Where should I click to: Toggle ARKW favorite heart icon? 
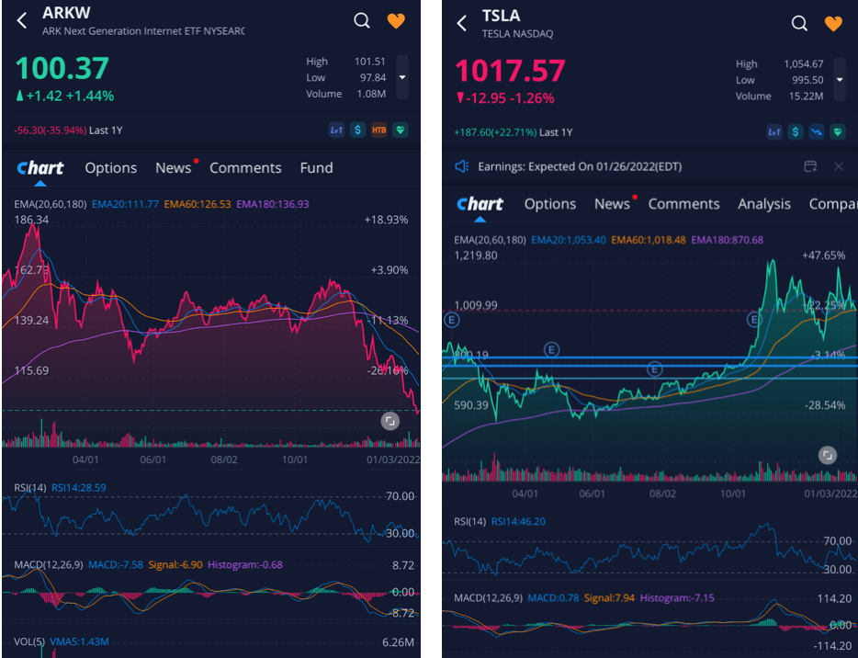point(396,21)
